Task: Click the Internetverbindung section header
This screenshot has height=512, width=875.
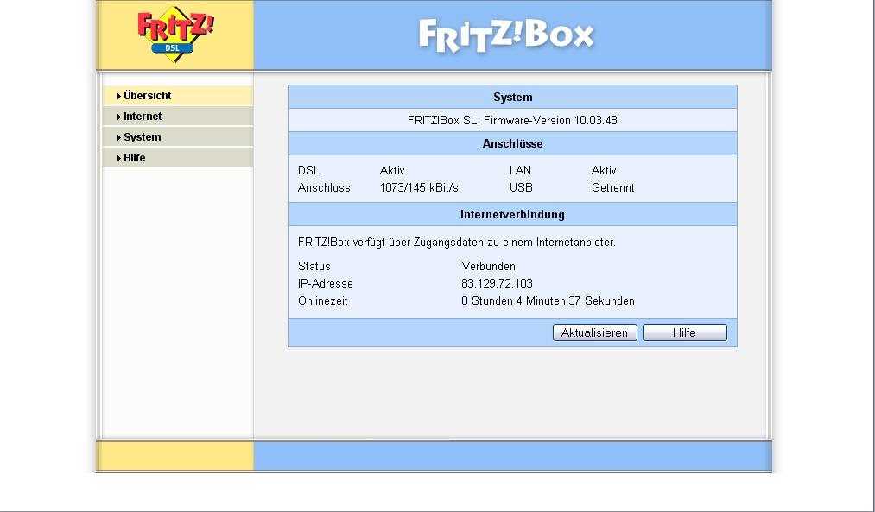Action: pyautogui.click(x=512, y=214)
